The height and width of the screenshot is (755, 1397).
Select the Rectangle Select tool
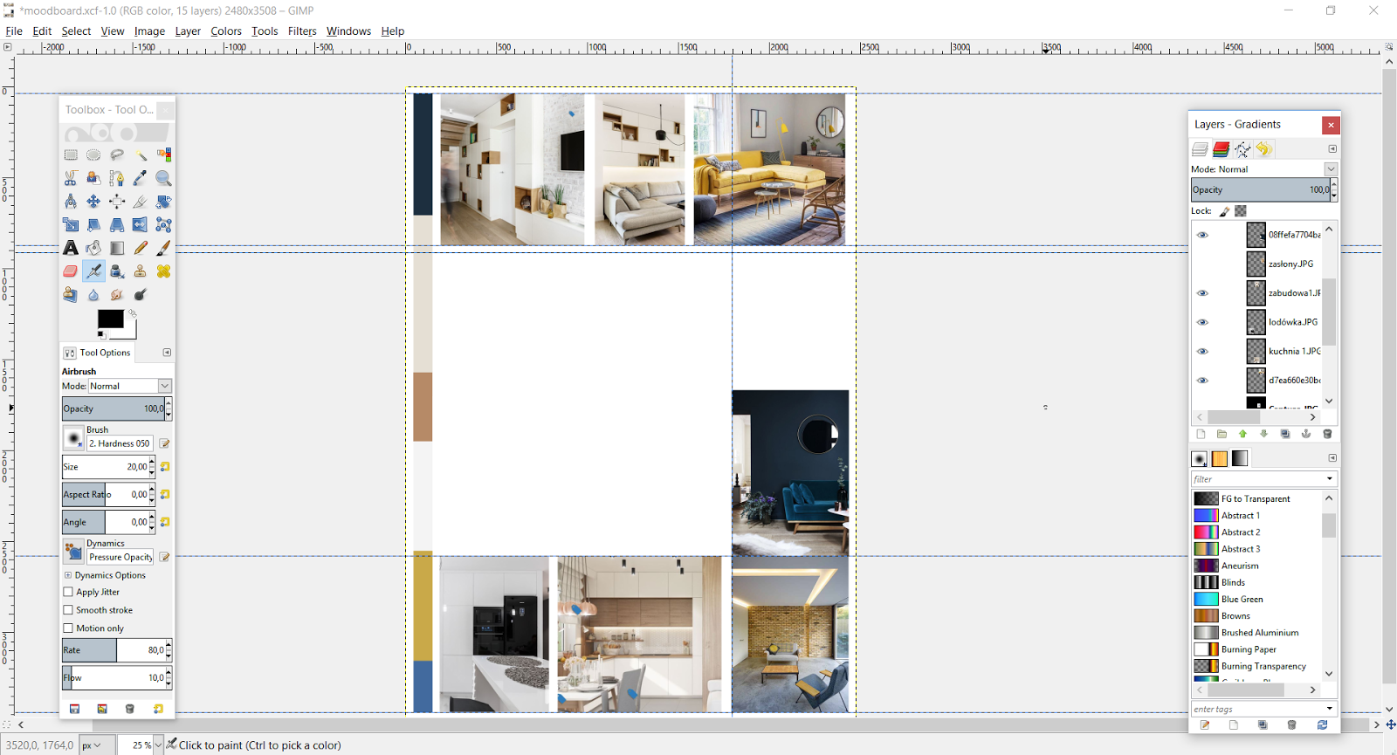point(71,154)
